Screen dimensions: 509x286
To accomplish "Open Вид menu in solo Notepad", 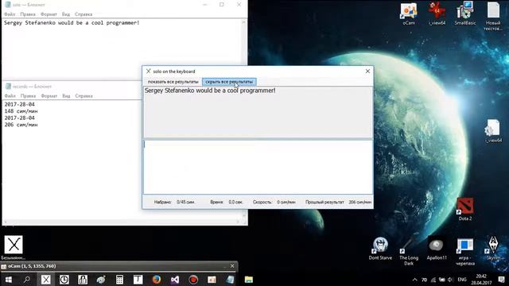I will (66, 14).
